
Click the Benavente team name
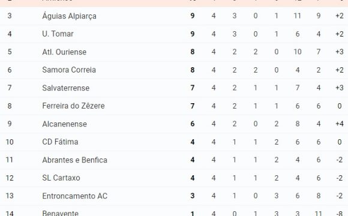point(61,214)
